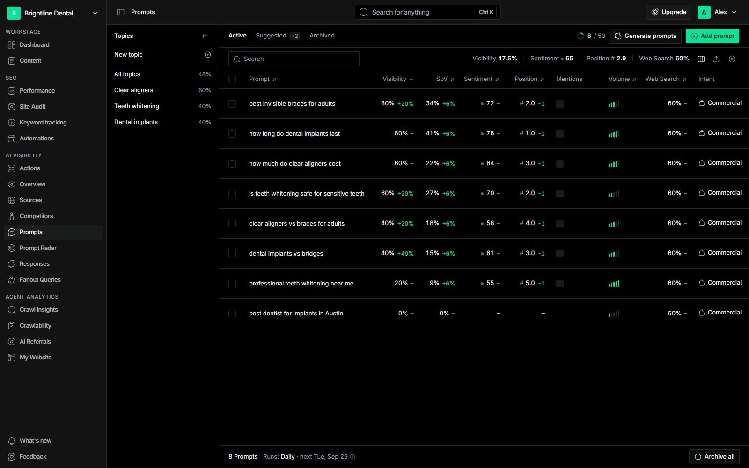Open the column layout icon in toolbar
Viewport: 749px width, 468px height.
701,59
